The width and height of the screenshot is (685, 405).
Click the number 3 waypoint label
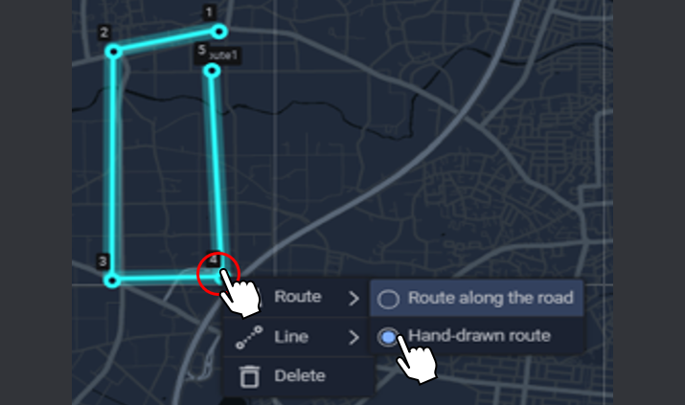103,261
